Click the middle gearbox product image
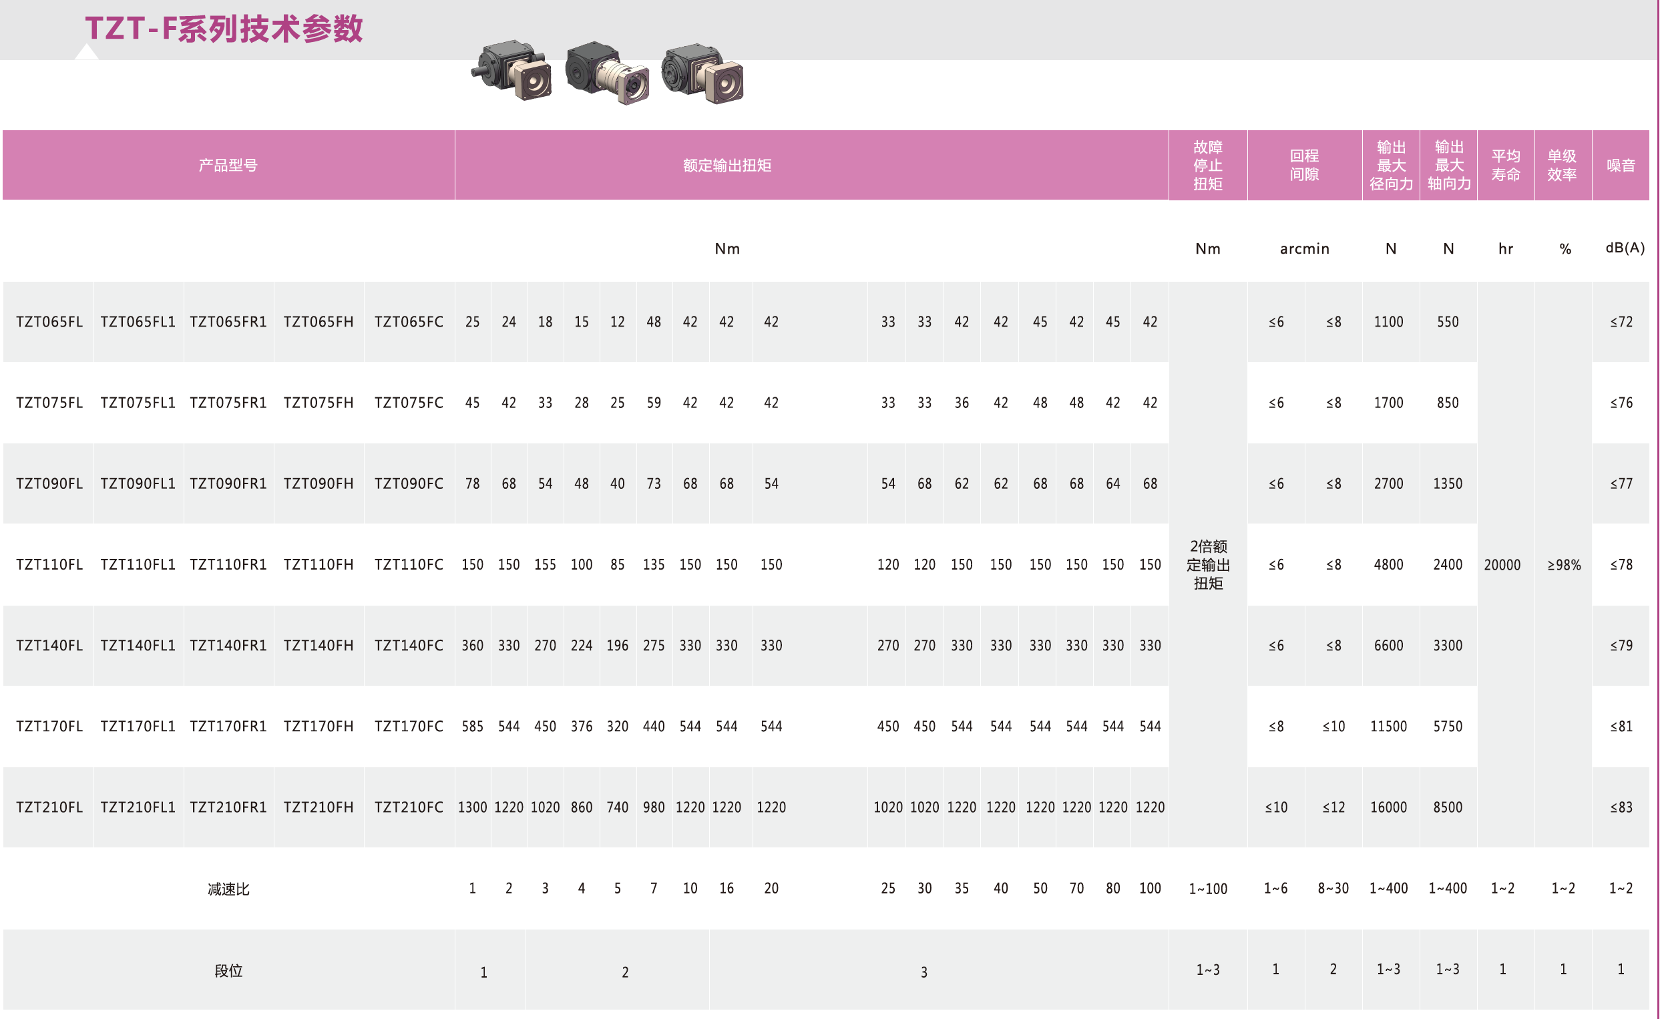 click(607, 73)
